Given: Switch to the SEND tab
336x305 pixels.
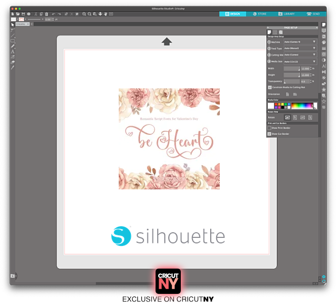Looking at the screenshot, I should click(313, 14).
